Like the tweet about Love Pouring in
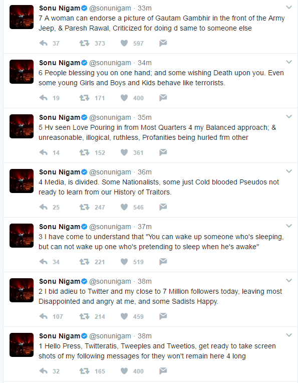The image size is (298, 383). [124, 152]
